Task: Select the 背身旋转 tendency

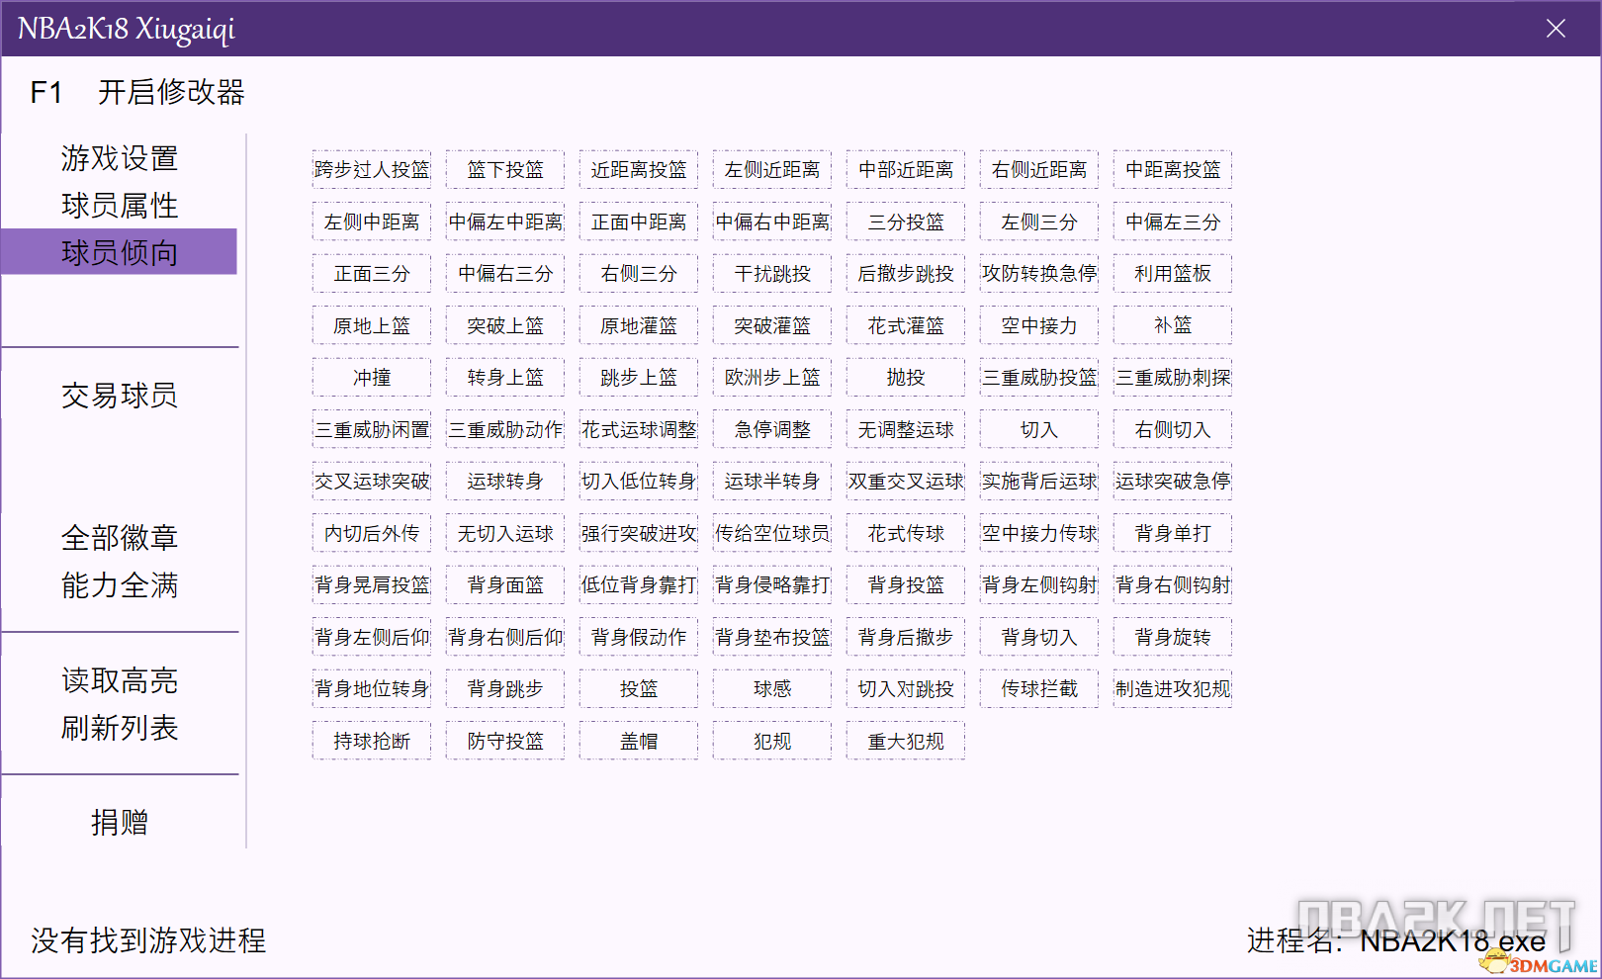Action: coord(1173,637)
